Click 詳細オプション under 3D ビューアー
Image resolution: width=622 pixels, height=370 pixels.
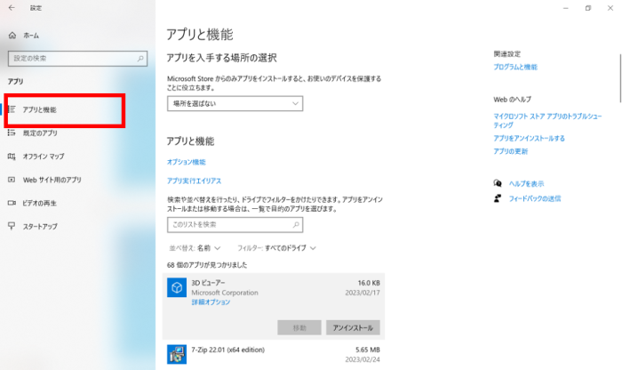point(211,302)
